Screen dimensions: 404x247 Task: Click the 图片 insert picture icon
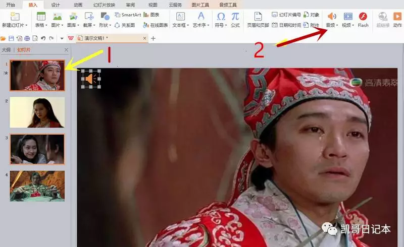[x=57, y=17]
